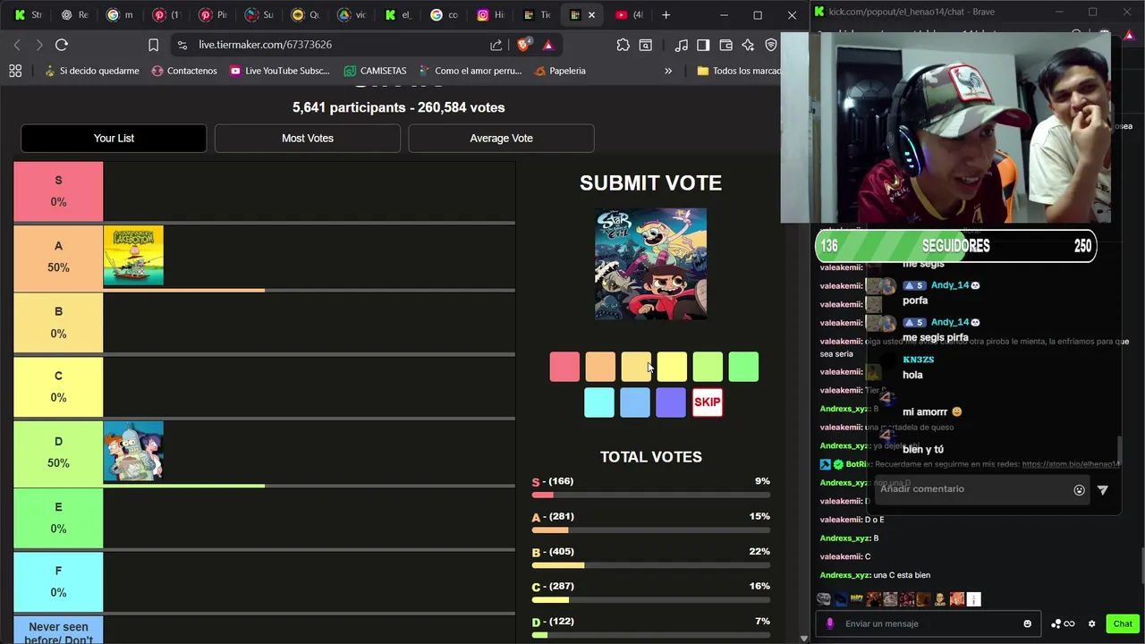Open 'Live YouTube Subsc...' bookmark
This screenshot has height=644, width=1145.
(279, 71)
